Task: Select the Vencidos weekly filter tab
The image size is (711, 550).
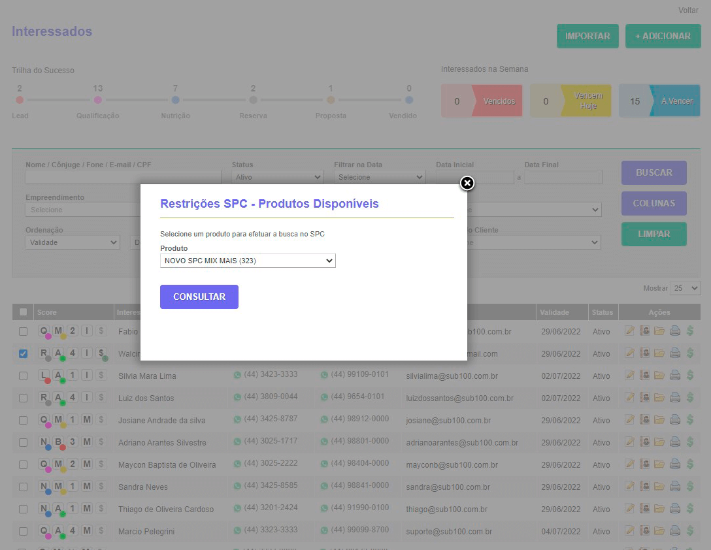Action: coord(482,101)
